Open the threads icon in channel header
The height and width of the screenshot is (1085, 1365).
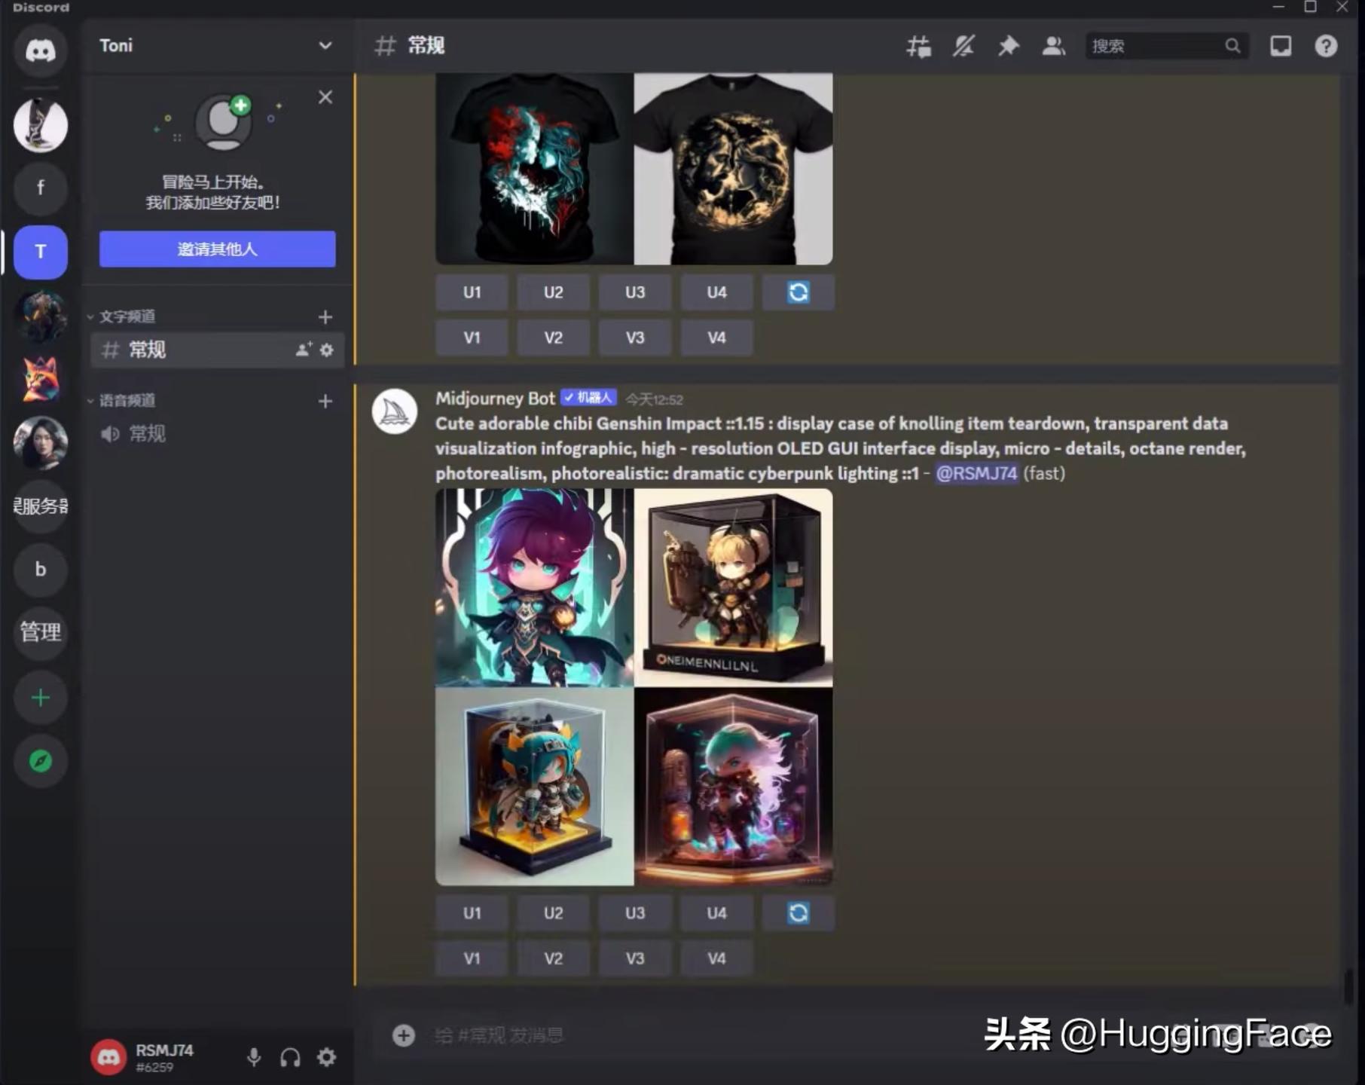pyautogui.click(x=918, y=47)
